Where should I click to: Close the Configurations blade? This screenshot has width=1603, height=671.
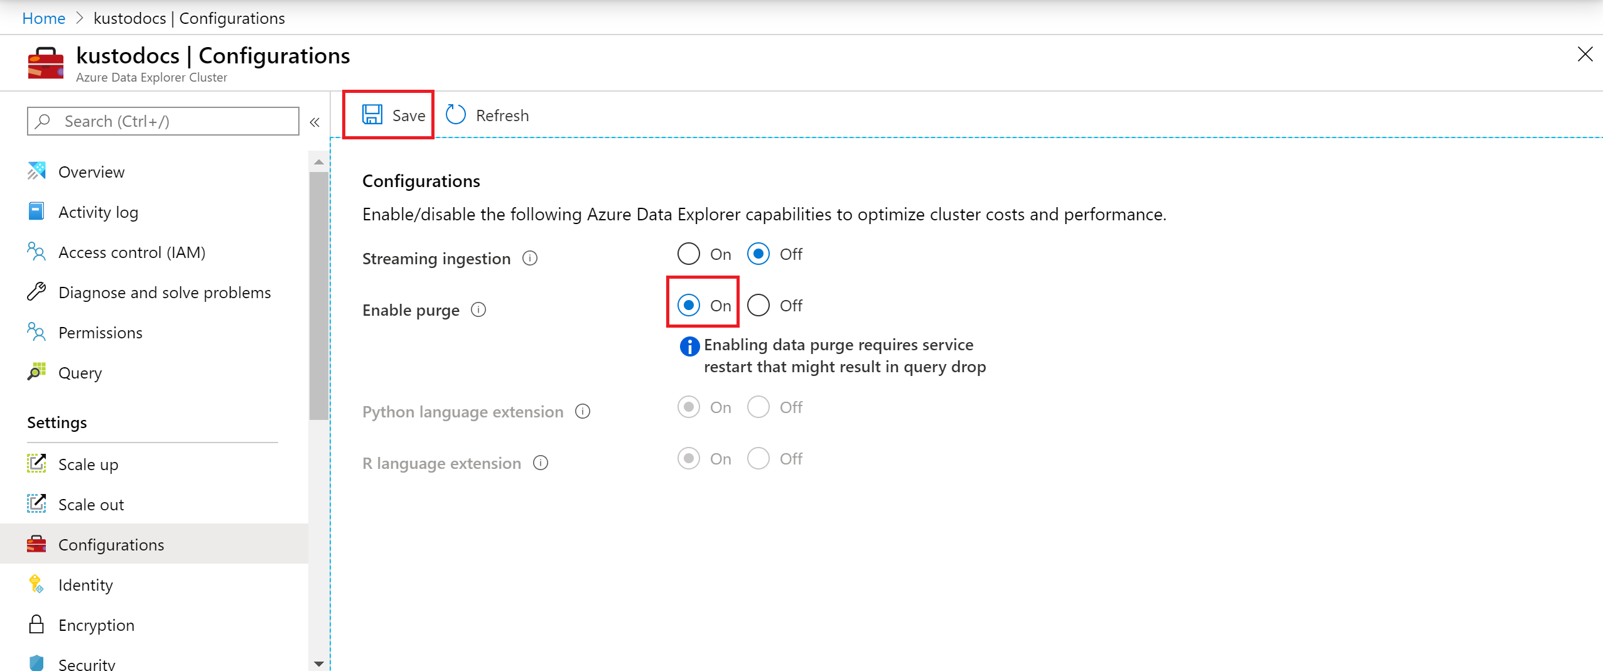1585,55
